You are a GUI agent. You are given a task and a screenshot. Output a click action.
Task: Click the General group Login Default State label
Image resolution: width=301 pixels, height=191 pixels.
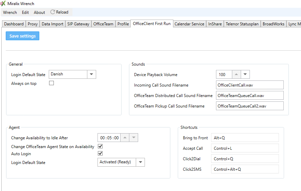28,75
